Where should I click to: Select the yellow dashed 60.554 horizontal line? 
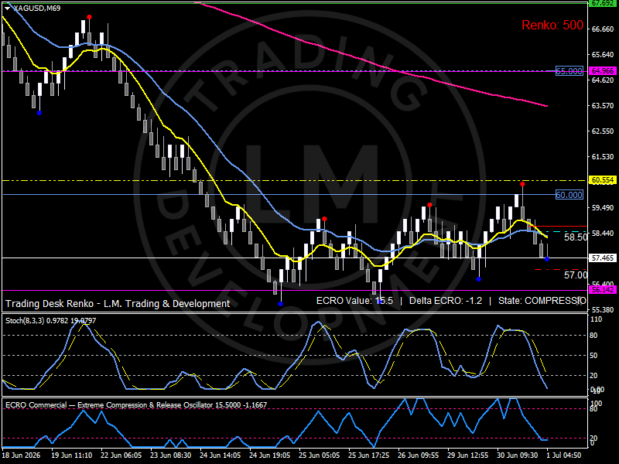click(296, 180)
